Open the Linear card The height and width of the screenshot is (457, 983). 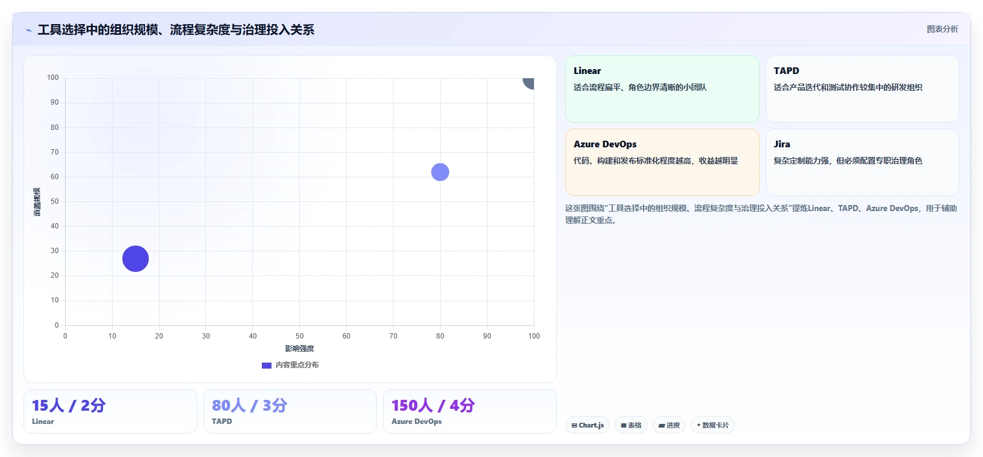[662, 89]
